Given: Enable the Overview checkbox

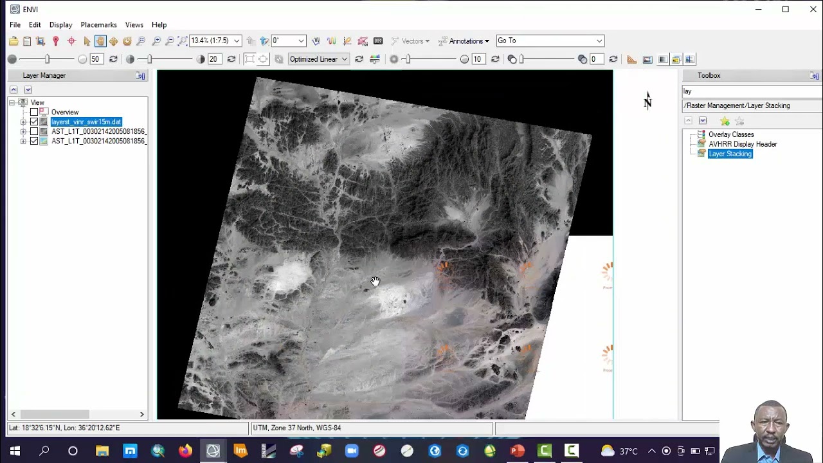Looking at the screenshot, I should click(x=34, y=113).
